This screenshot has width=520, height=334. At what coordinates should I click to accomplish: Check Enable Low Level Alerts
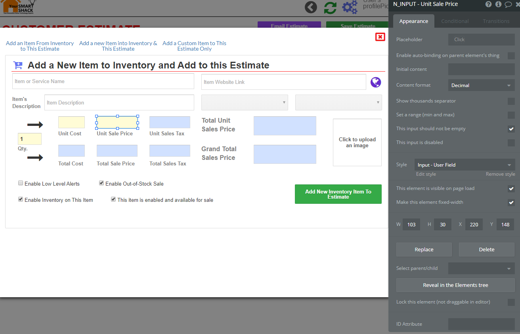(x=21, y=183)
